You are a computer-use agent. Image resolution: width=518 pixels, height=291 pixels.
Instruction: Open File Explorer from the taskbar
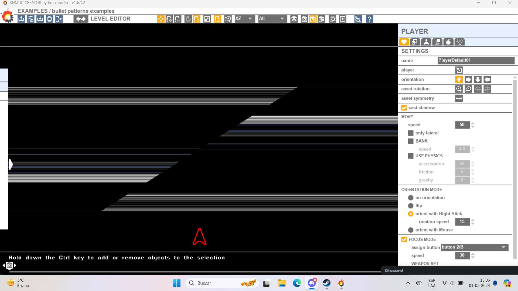[x=282, y=283]
